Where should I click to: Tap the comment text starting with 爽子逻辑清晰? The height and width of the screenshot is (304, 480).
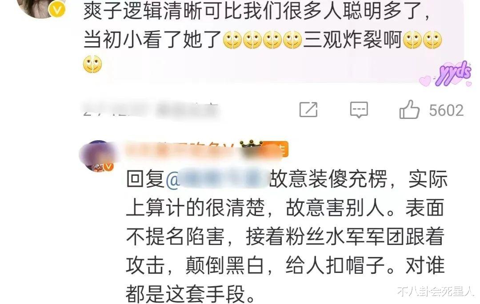coord(257,36)
